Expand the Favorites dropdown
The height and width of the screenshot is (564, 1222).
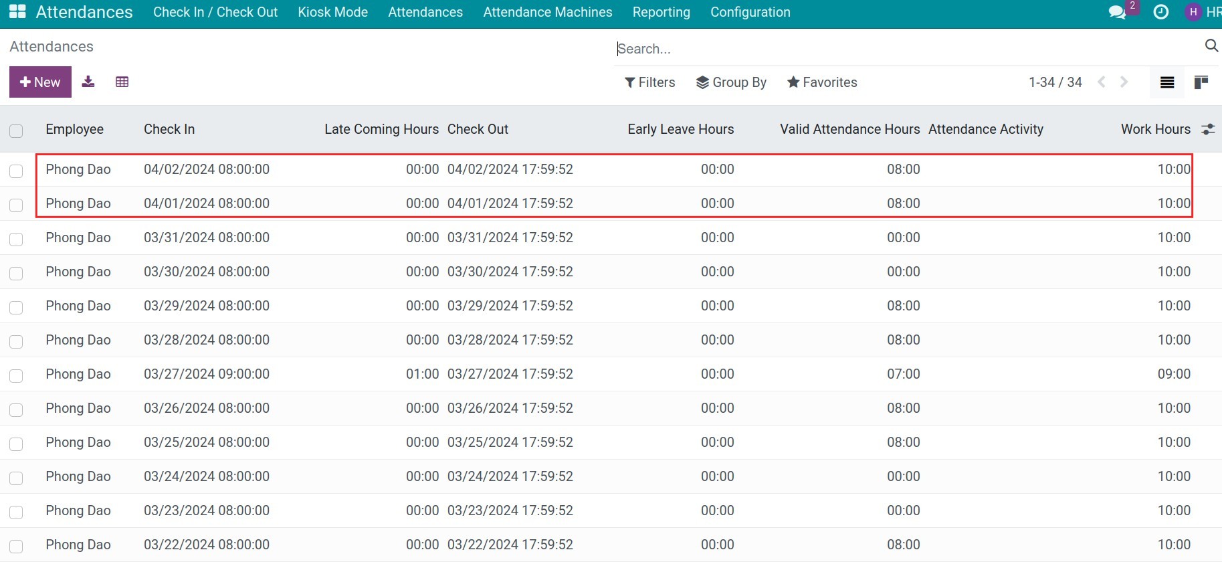[822, 82]
